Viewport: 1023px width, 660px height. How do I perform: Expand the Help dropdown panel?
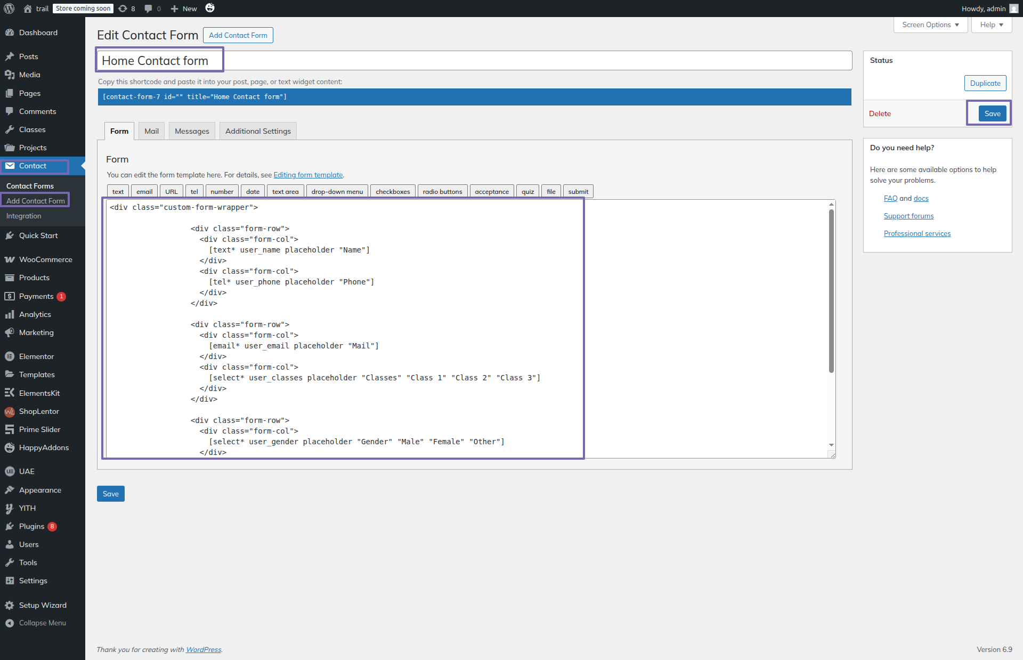[991, 25]
